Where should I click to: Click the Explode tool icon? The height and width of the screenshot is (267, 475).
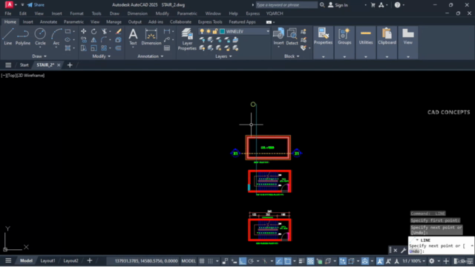pyautogui.click(x=119, y=39)
